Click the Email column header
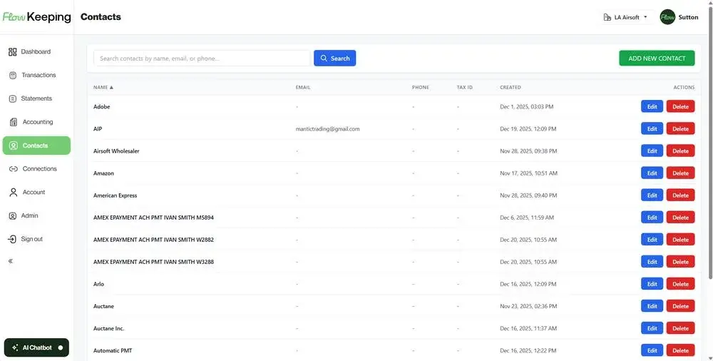 click(303, 88)
